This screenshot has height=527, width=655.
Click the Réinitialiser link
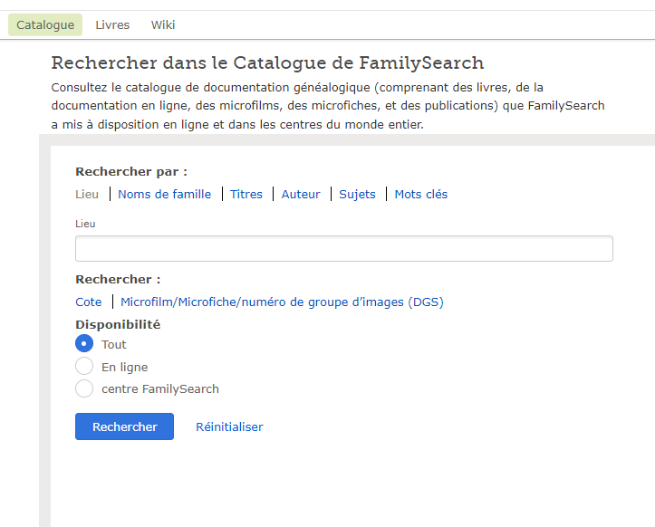pos(229,426)
